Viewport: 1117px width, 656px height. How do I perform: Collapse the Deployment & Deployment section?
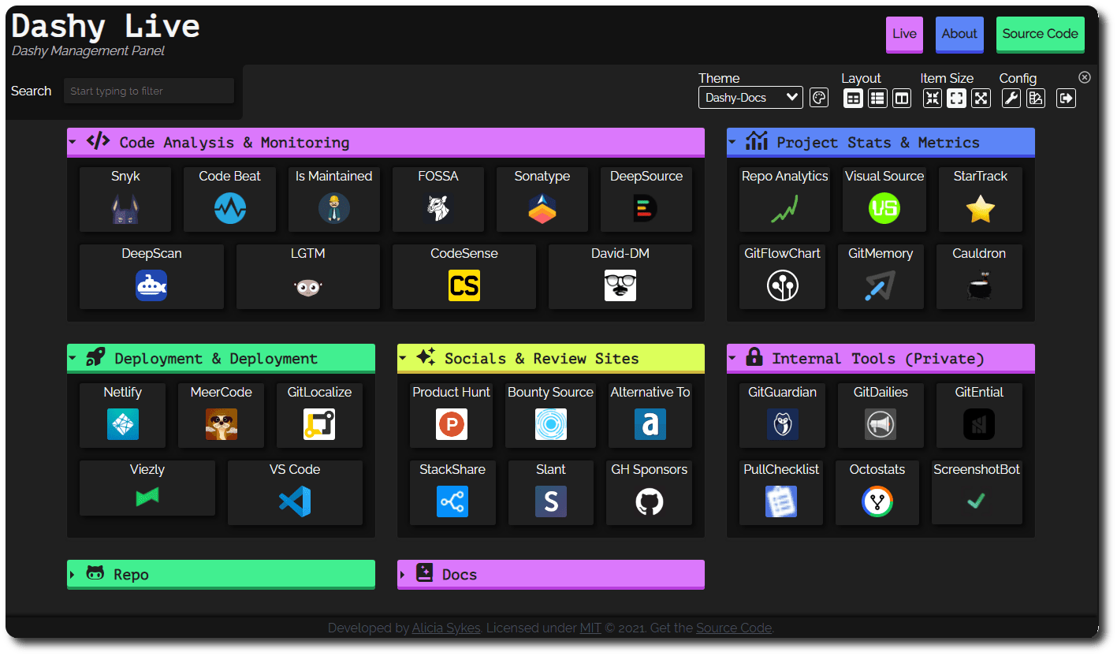click(221, 359)
